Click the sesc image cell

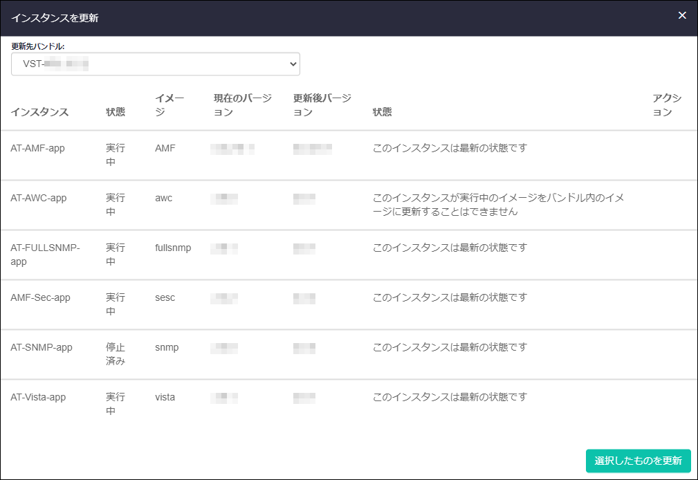click(x=165, y=298)
